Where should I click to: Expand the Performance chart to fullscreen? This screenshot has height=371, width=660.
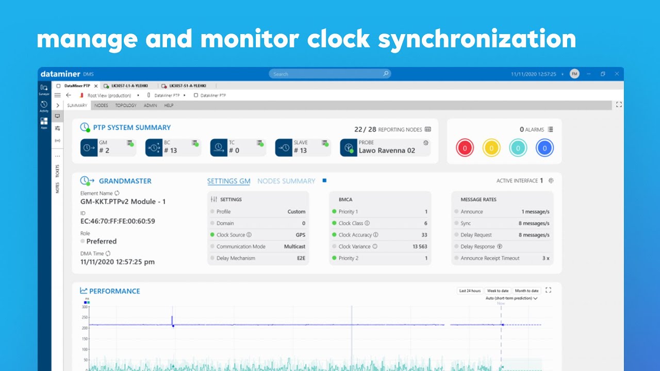tap(548, 290)
